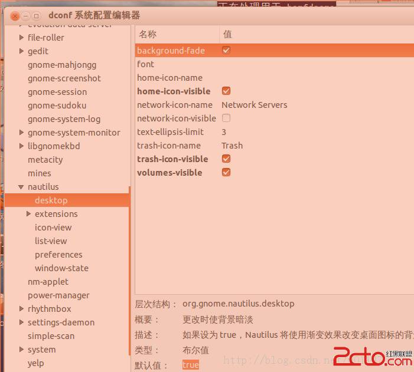Screen dimensions: 414x372
Task: Select settings-daemon label in the tree
Action: pyautogui.click(x=61, y=322)
